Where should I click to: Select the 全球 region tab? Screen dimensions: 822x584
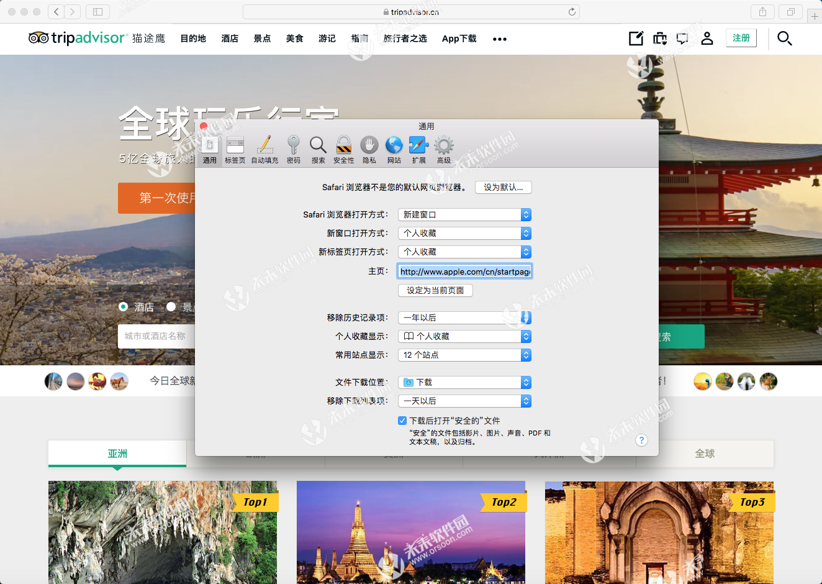coord(705,454)
